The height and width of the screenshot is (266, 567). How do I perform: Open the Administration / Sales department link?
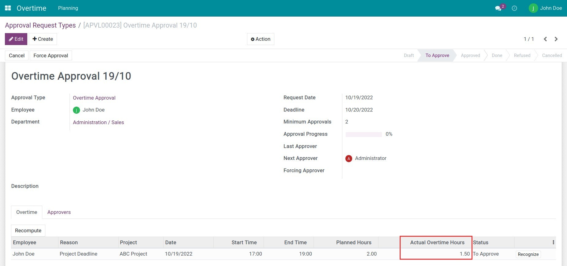(x=98, y=122)
